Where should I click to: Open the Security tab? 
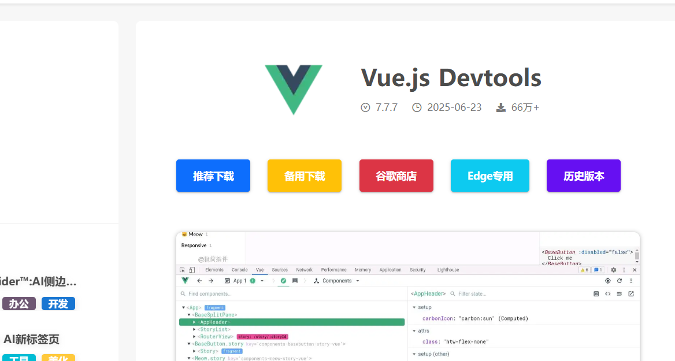pos(418,270)
